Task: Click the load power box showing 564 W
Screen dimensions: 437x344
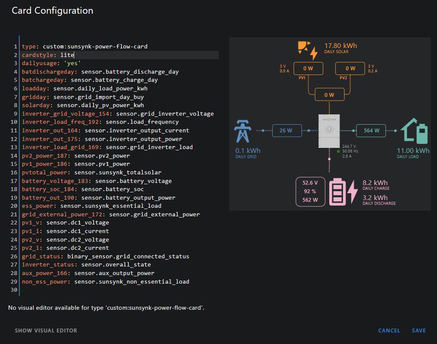Action: click(x=371, y=131)
